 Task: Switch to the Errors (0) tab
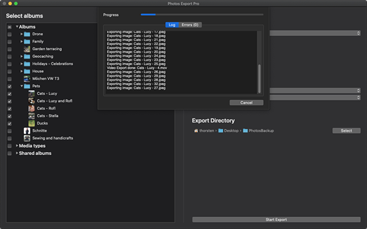click(x=190, y=25)
